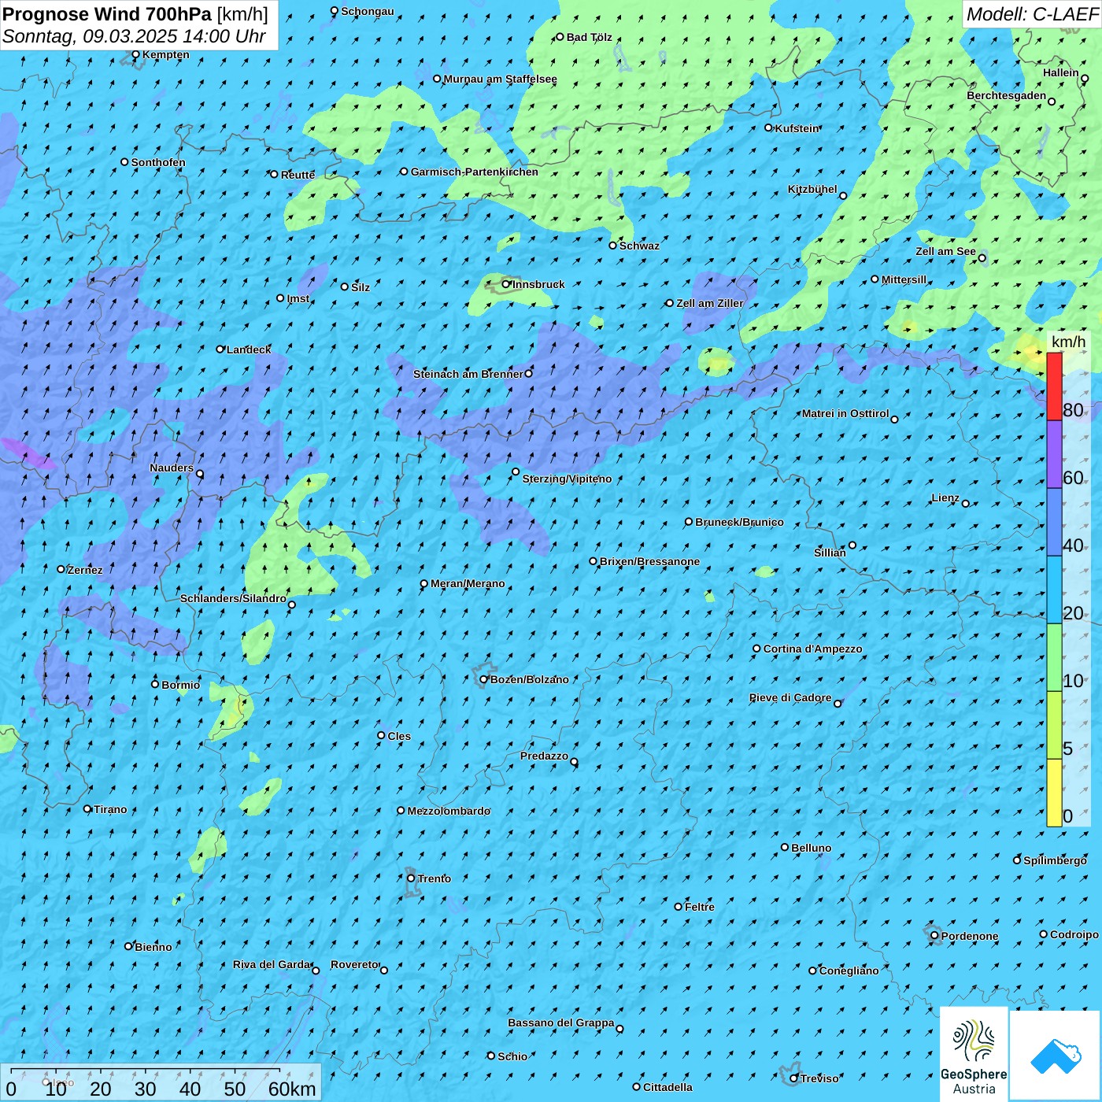Click the Bad Tölz marker dot

[560, 36]
